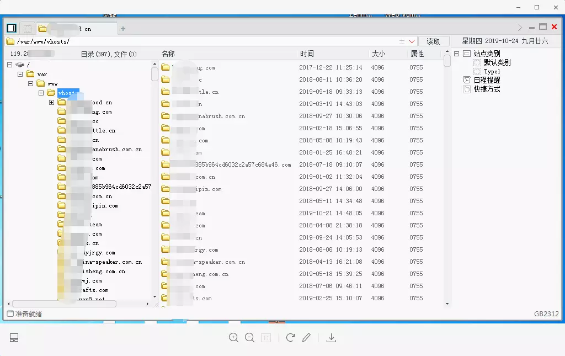Click date cell 2019-05-18 15:39:25
The height and width of the screenshot is (356, 565).
pyautogui.click(x=331, y=274)
